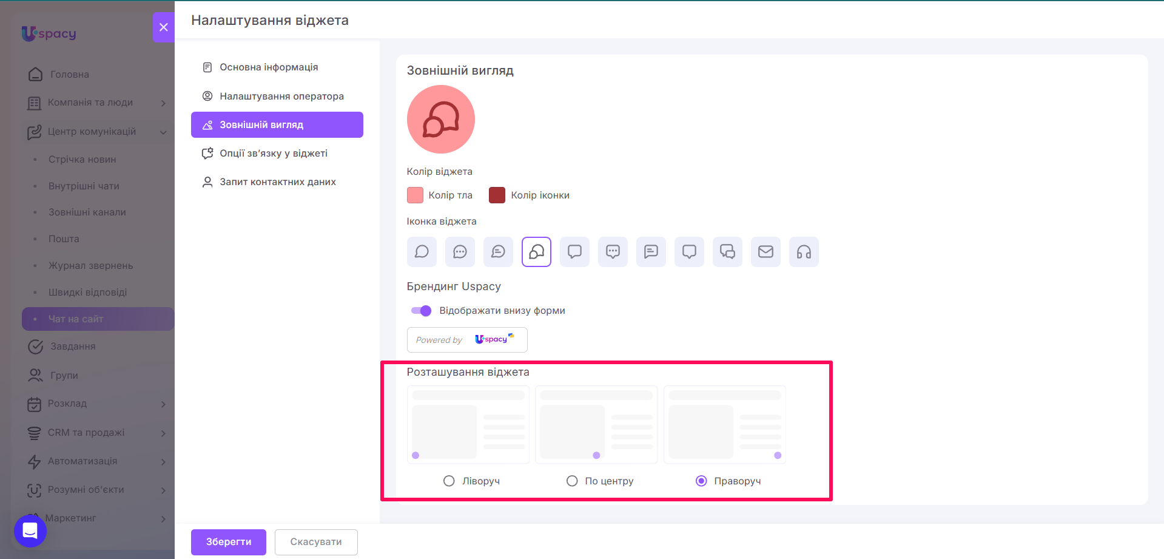The width and height of the screenshot is (1164, 559).
Task: Select the envelope mail widget icon
Action: point(765,251)
